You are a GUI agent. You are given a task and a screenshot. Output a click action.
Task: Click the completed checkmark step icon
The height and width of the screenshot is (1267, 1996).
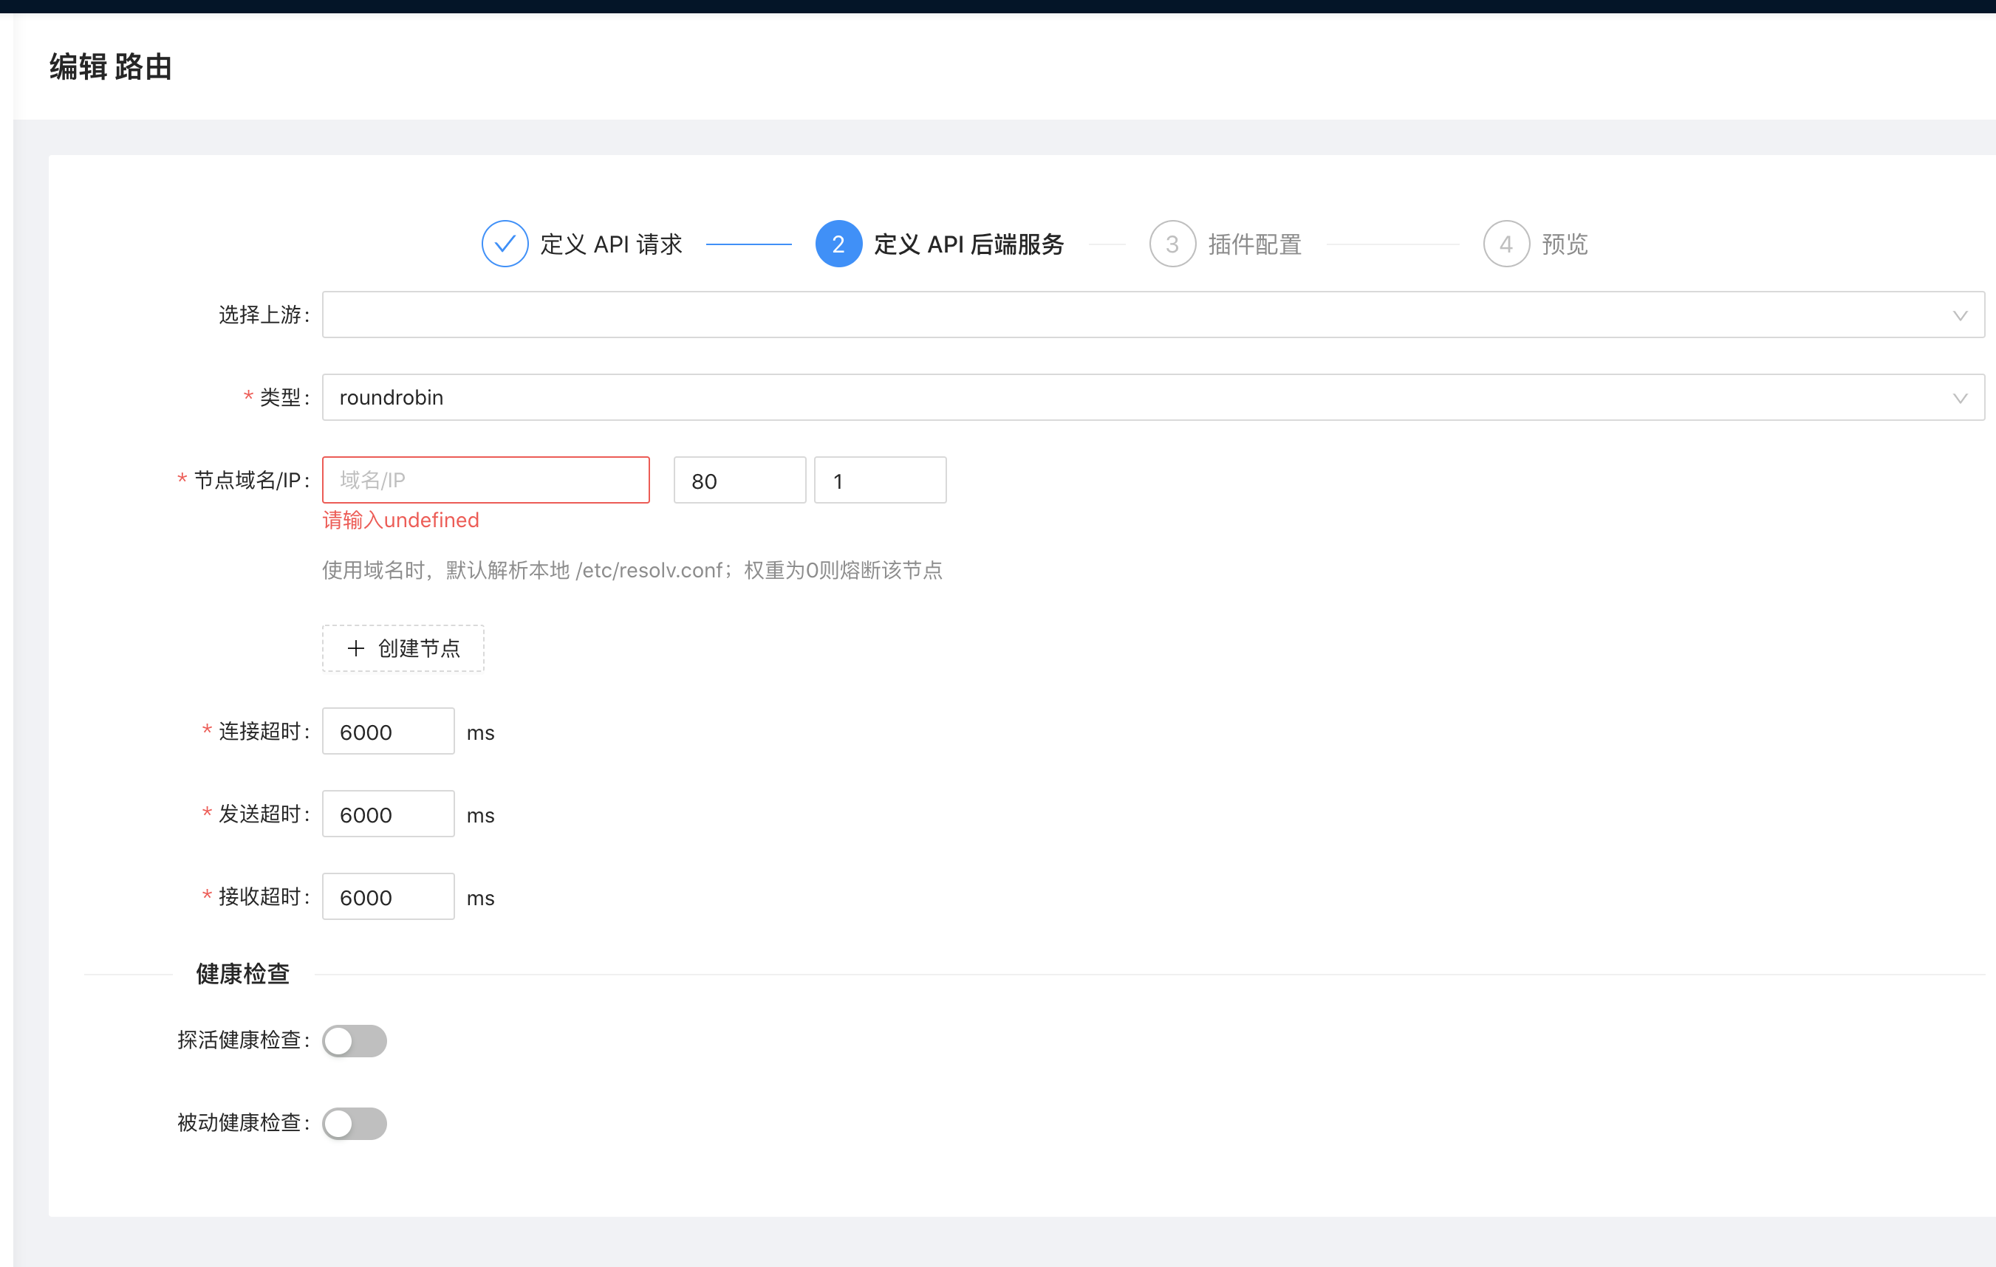(505, 244)
